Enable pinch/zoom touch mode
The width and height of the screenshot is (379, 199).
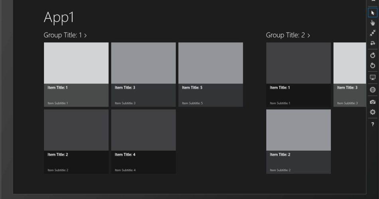pos(373,33)
